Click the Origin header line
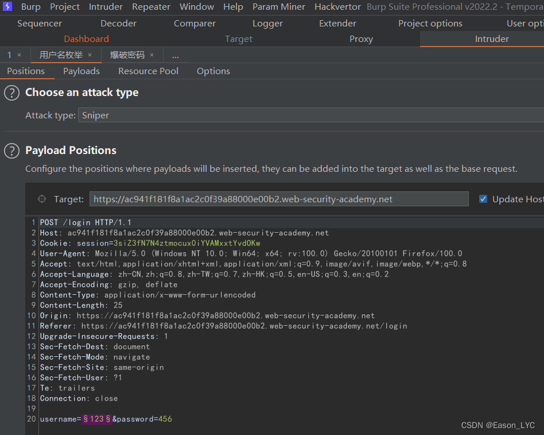Screen dimensions: 544x435 207,315
